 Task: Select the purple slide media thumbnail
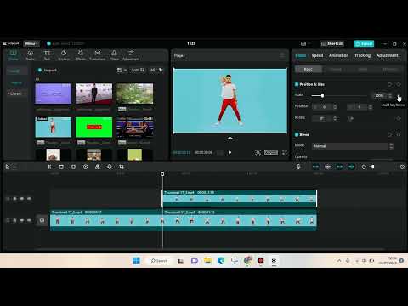pos(54,93)
